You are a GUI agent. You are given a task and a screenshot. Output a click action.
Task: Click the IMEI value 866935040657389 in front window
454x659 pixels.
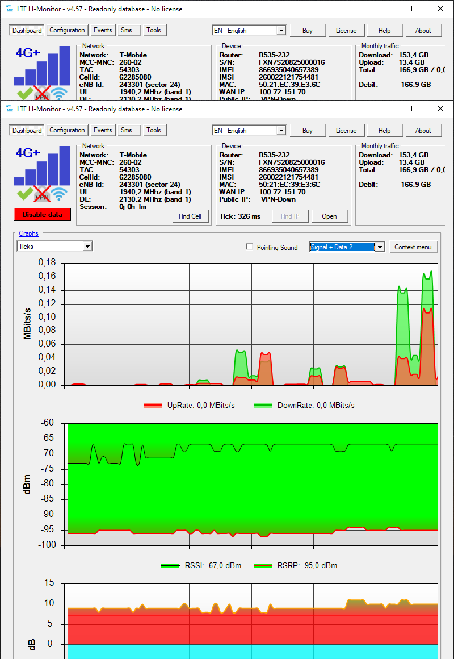coord(288,169)
